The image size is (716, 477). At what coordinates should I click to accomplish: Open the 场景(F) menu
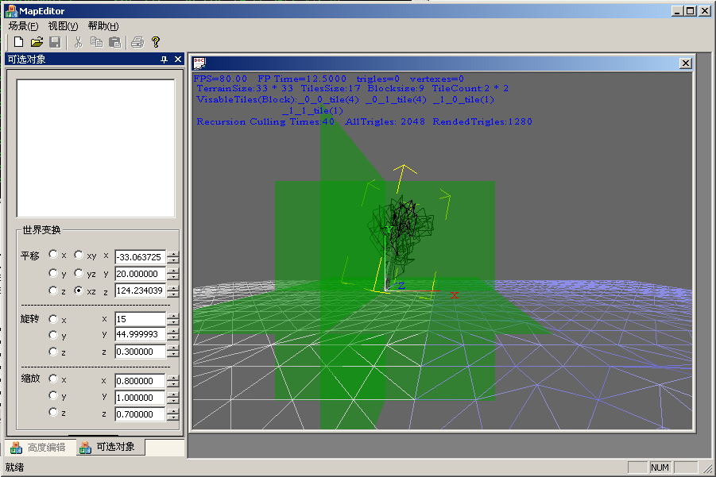tap(23, 26)
